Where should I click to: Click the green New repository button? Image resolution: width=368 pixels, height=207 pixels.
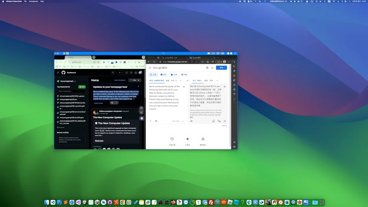point(82,87)
